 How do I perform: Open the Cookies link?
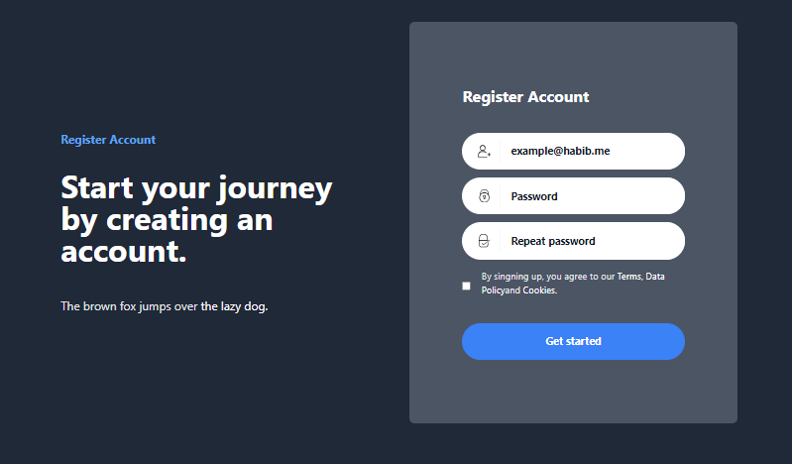539,290
